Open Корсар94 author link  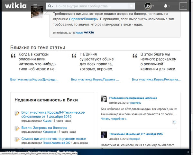(x=135, y=139)
